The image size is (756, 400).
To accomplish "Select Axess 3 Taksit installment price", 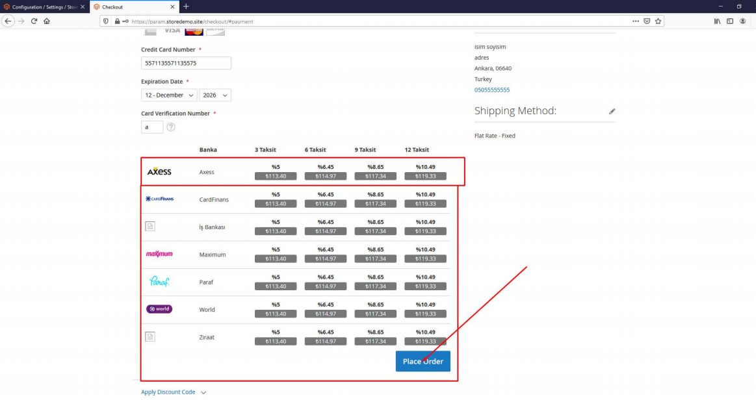I will 276,176.
